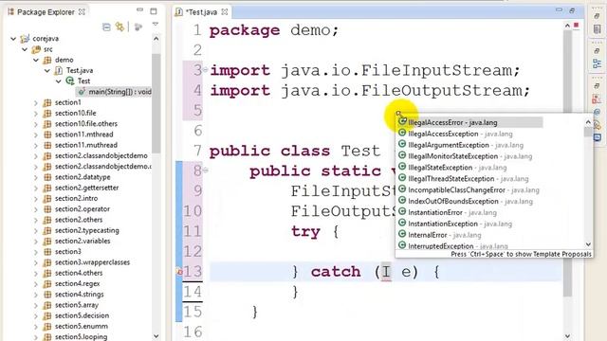The height and width of the screenshot is (341, 607).
Task: Select section5.looping package
Action: coord(81,337)
